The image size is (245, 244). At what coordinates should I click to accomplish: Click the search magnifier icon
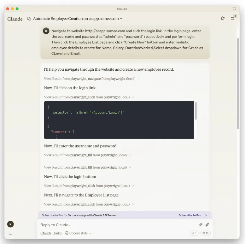tap(235, 9)
